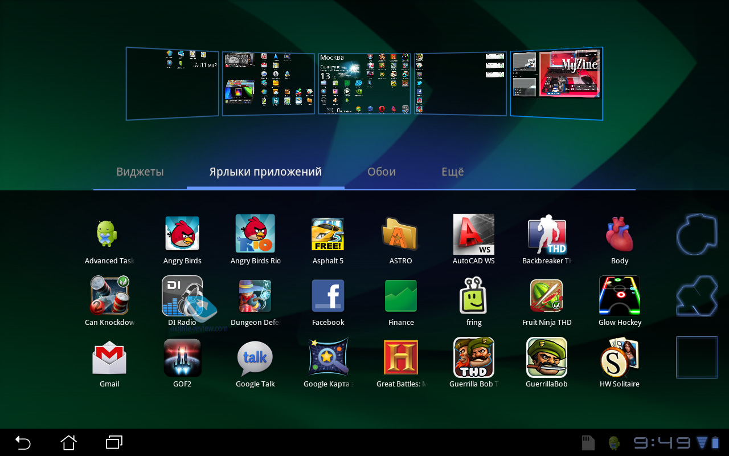Pick the Great Battles History icon
Image resolution: width=729 pixels, height=456 pixels.
tap(401, 357)
